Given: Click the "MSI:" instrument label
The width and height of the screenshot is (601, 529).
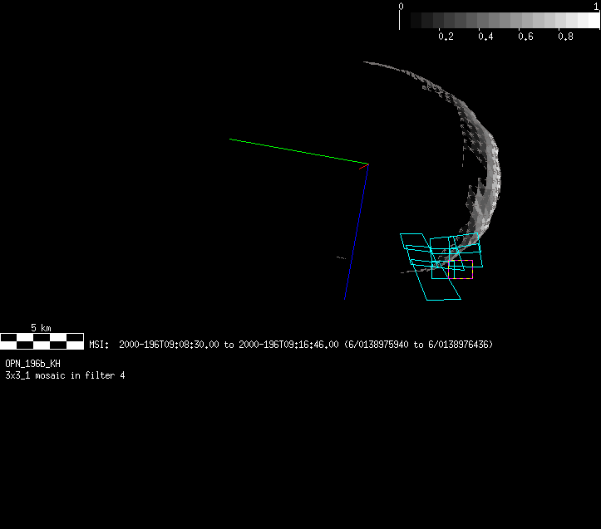Looking at the screenshot, I should [x=99, y=344].
